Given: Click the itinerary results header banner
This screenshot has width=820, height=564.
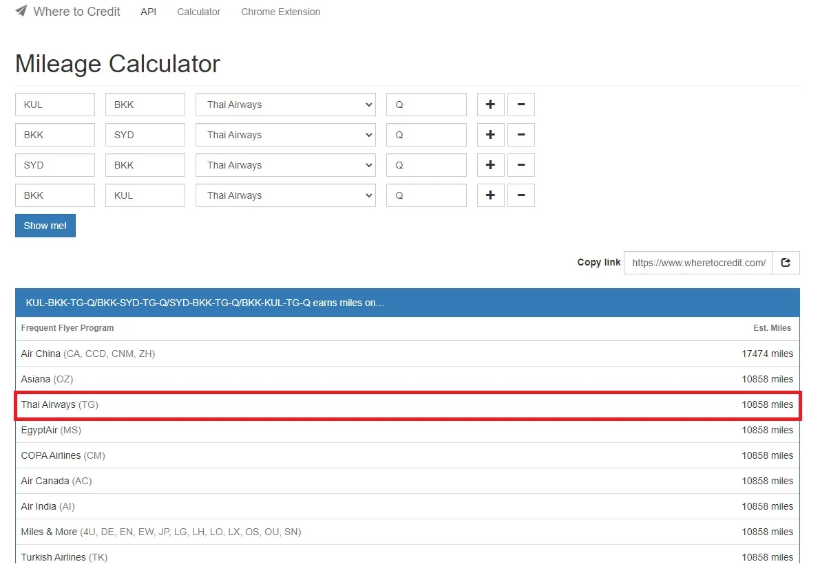Looking at the screenshot, I should coord(408,303).
